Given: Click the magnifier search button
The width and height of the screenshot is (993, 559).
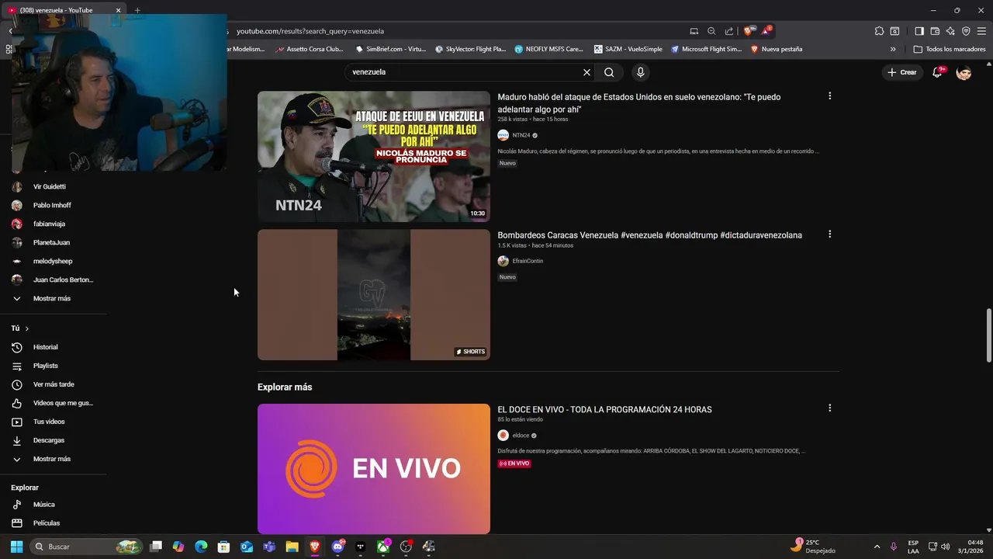Looking at the screenshot, I should coord(609,72).
